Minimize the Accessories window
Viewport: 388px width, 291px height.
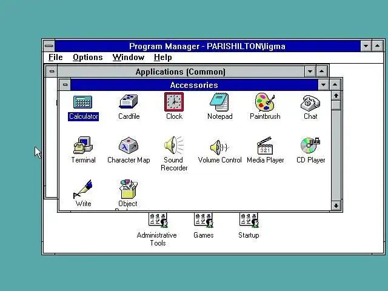coord(323,85)
